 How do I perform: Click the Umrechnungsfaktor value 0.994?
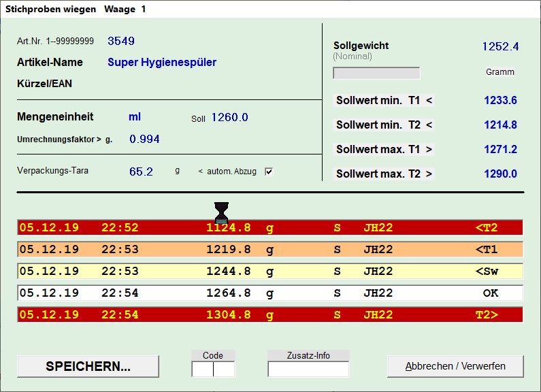point(144,140)
